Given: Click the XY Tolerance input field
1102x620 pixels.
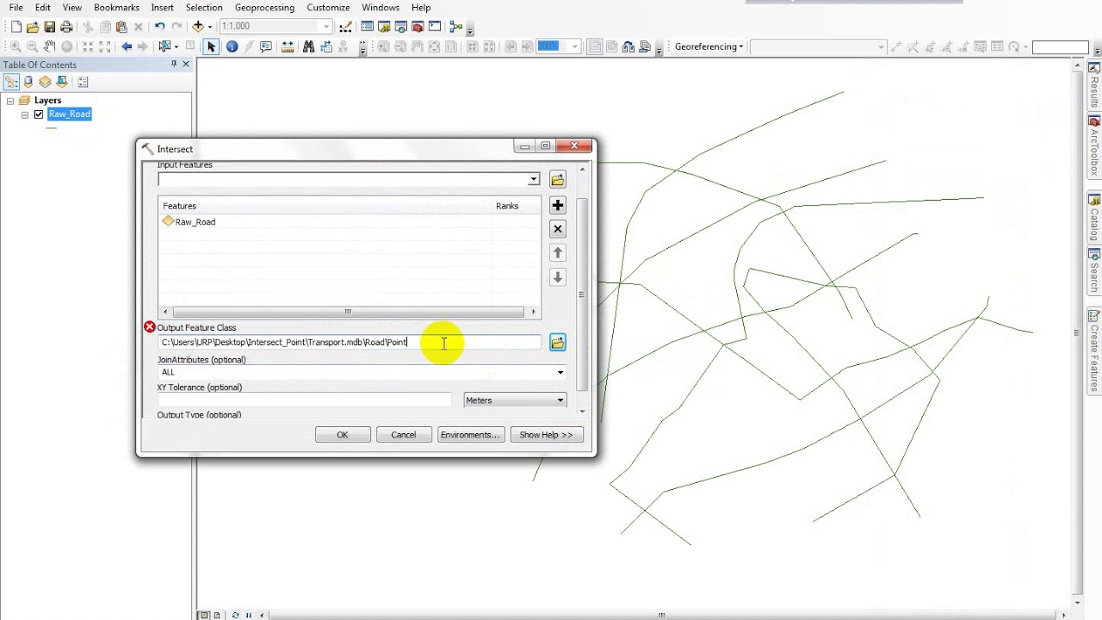Looking at the screenshot, I should 304,400.
